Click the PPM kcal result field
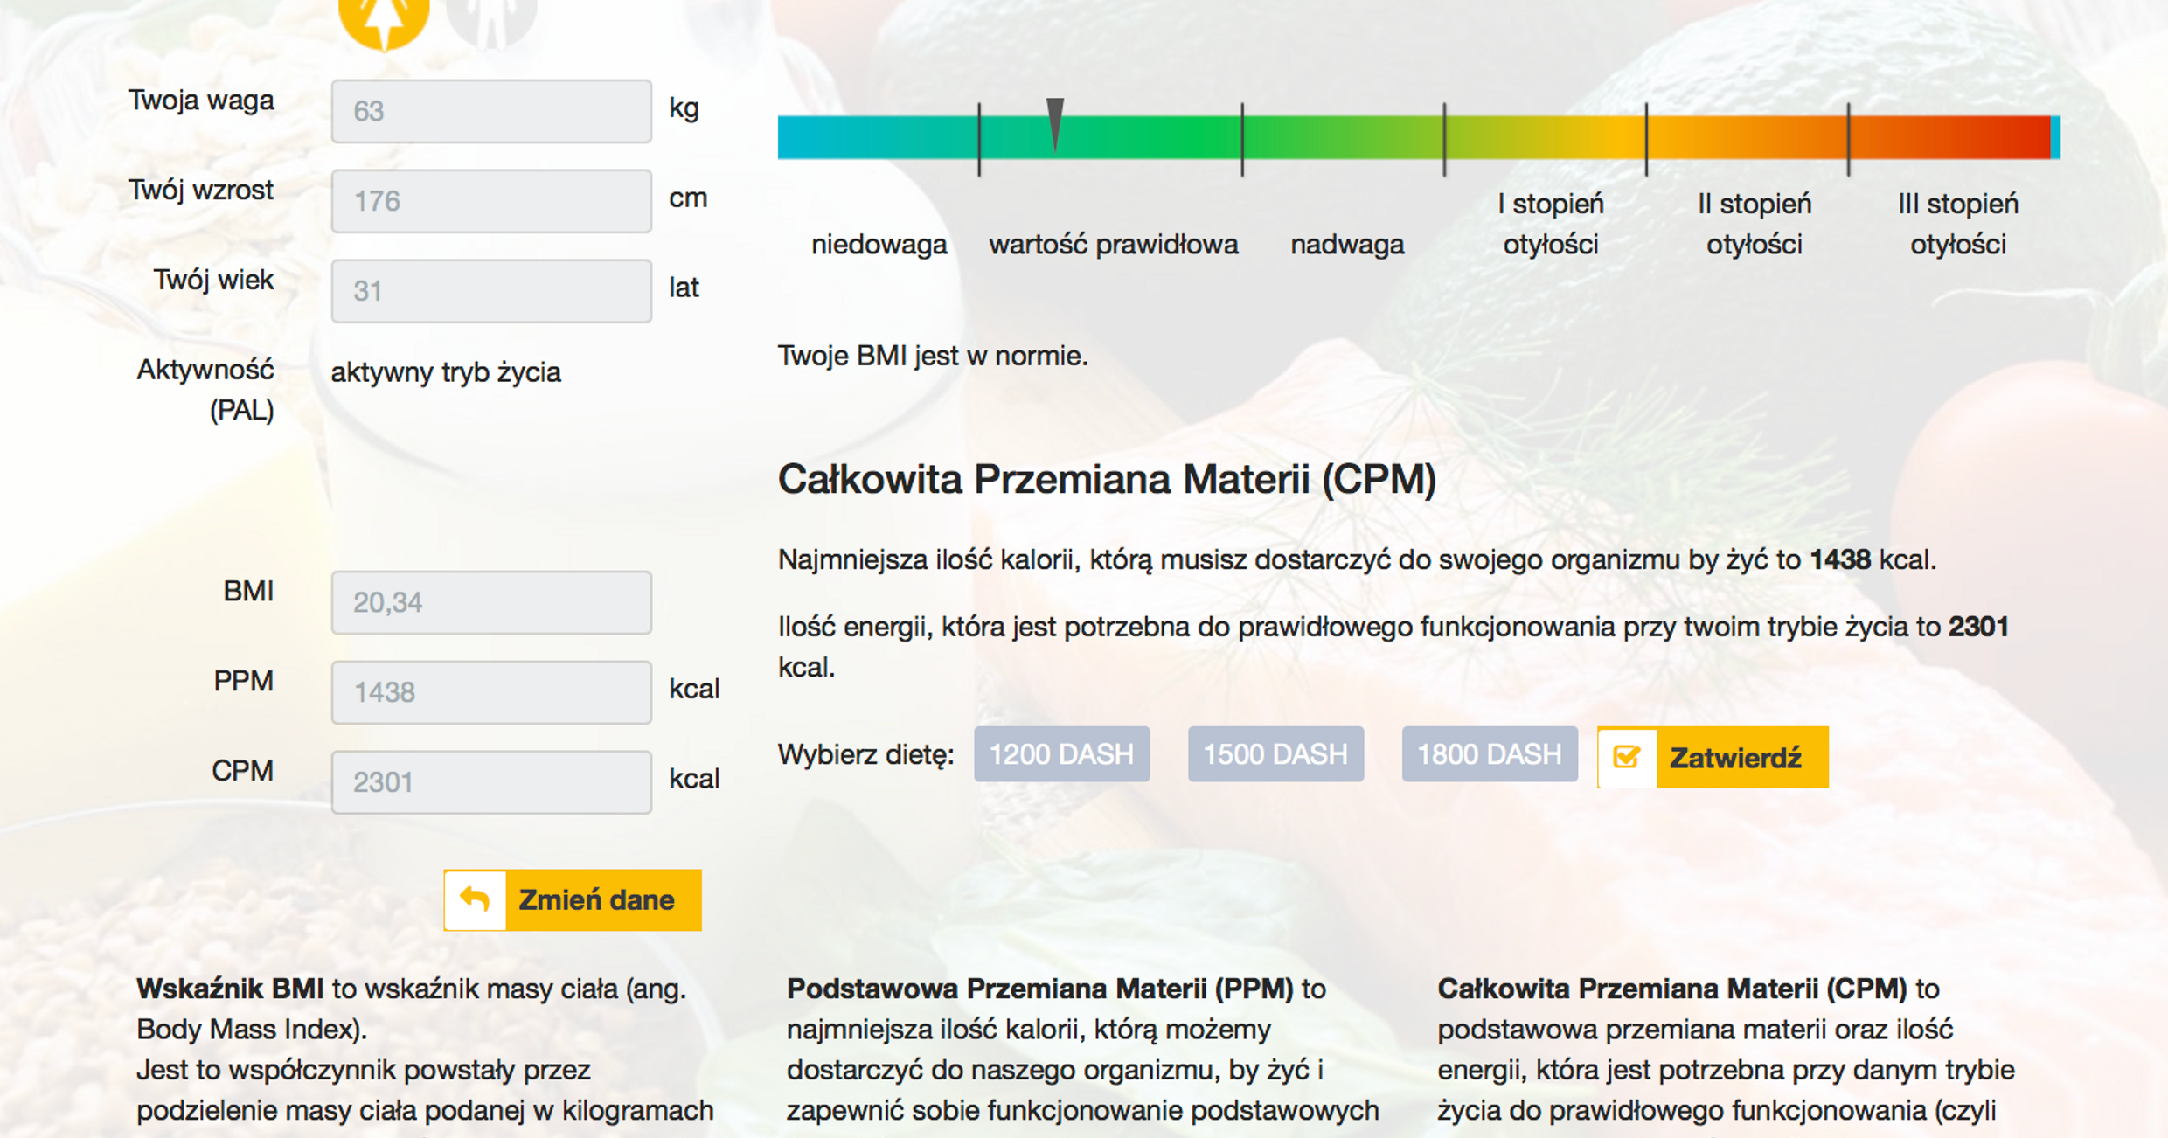This screenshot has height=1138, width=2168. 491,692
